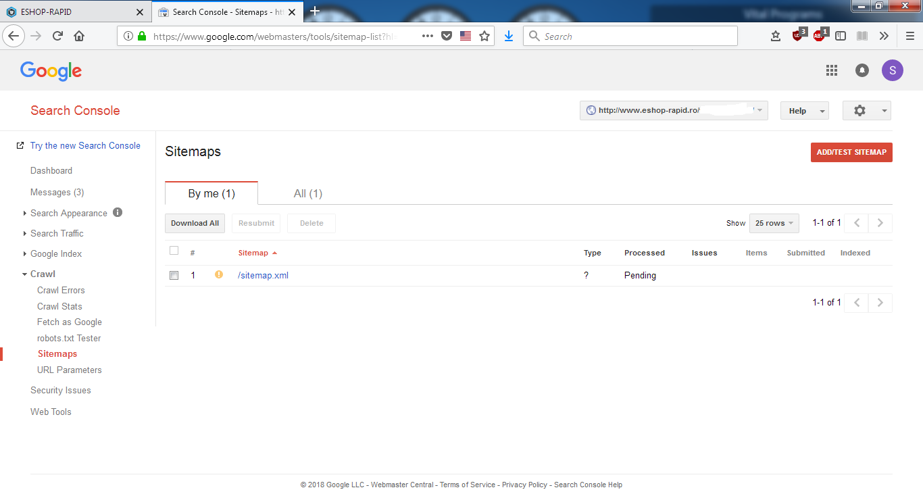This screenshot has width=923, height=492.
Task: Click in the browser Search field
Action: (x=630, y=36)
